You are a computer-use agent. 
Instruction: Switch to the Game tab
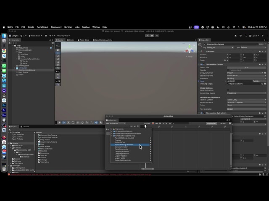click(70, 40)
